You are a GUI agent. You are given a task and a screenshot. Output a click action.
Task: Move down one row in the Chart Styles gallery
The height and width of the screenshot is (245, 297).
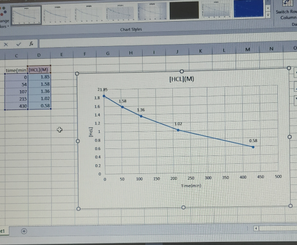268,8
